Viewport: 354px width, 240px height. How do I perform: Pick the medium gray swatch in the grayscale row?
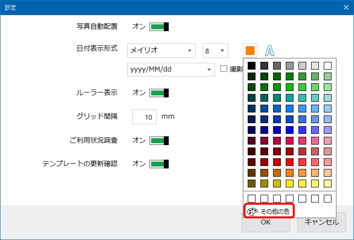tap(290, 66)
